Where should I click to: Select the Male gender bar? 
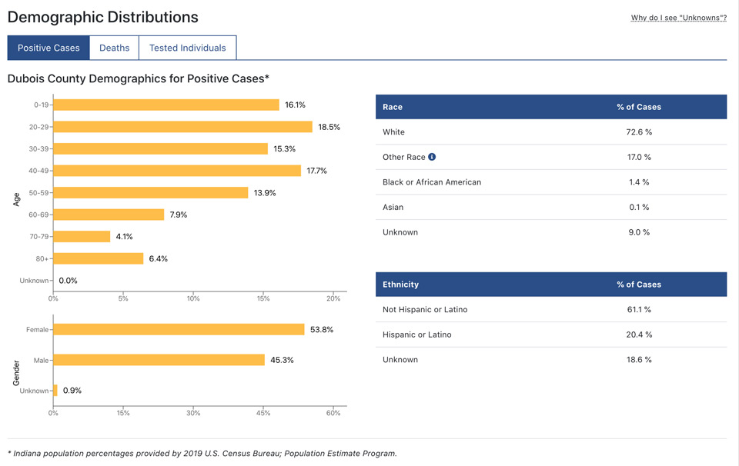tap(159, 360)
